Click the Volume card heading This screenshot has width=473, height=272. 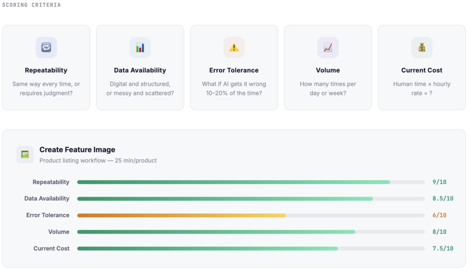tap(328, 71)
